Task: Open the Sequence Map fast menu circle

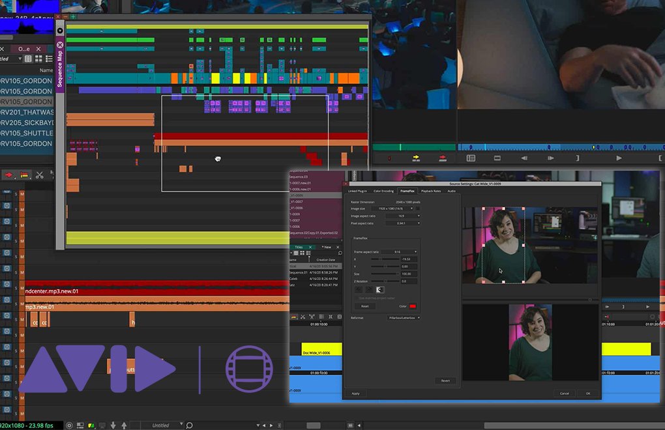Action: tap(60, 31)
